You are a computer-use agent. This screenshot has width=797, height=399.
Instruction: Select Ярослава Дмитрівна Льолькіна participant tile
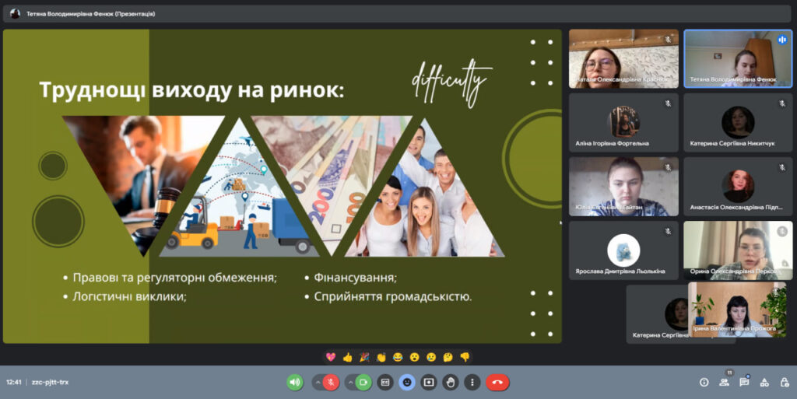pyautogui.click(x=623, y=250)
